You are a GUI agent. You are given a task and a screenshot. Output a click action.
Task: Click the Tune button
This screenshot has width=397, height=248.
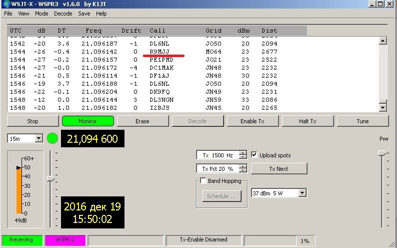(362, 121)
